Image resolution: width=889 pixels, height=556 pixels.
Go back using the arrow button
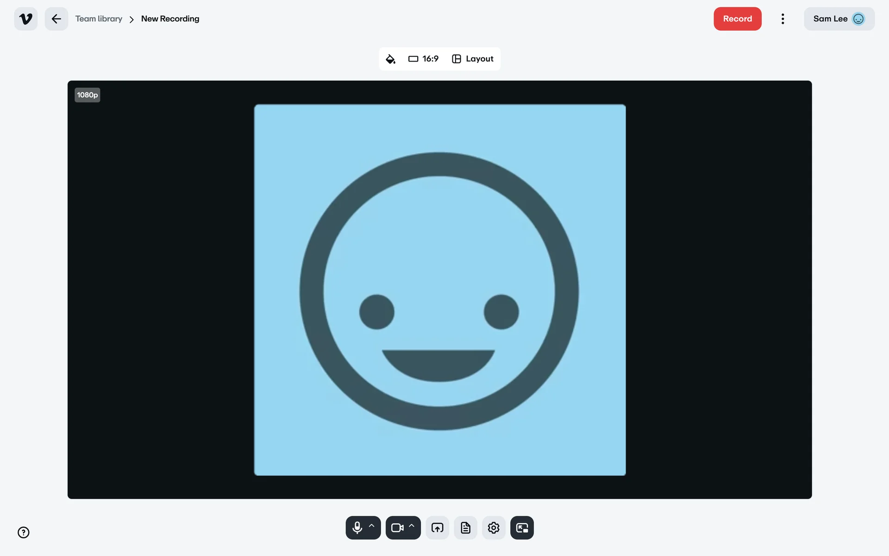(x=56, y=19)
